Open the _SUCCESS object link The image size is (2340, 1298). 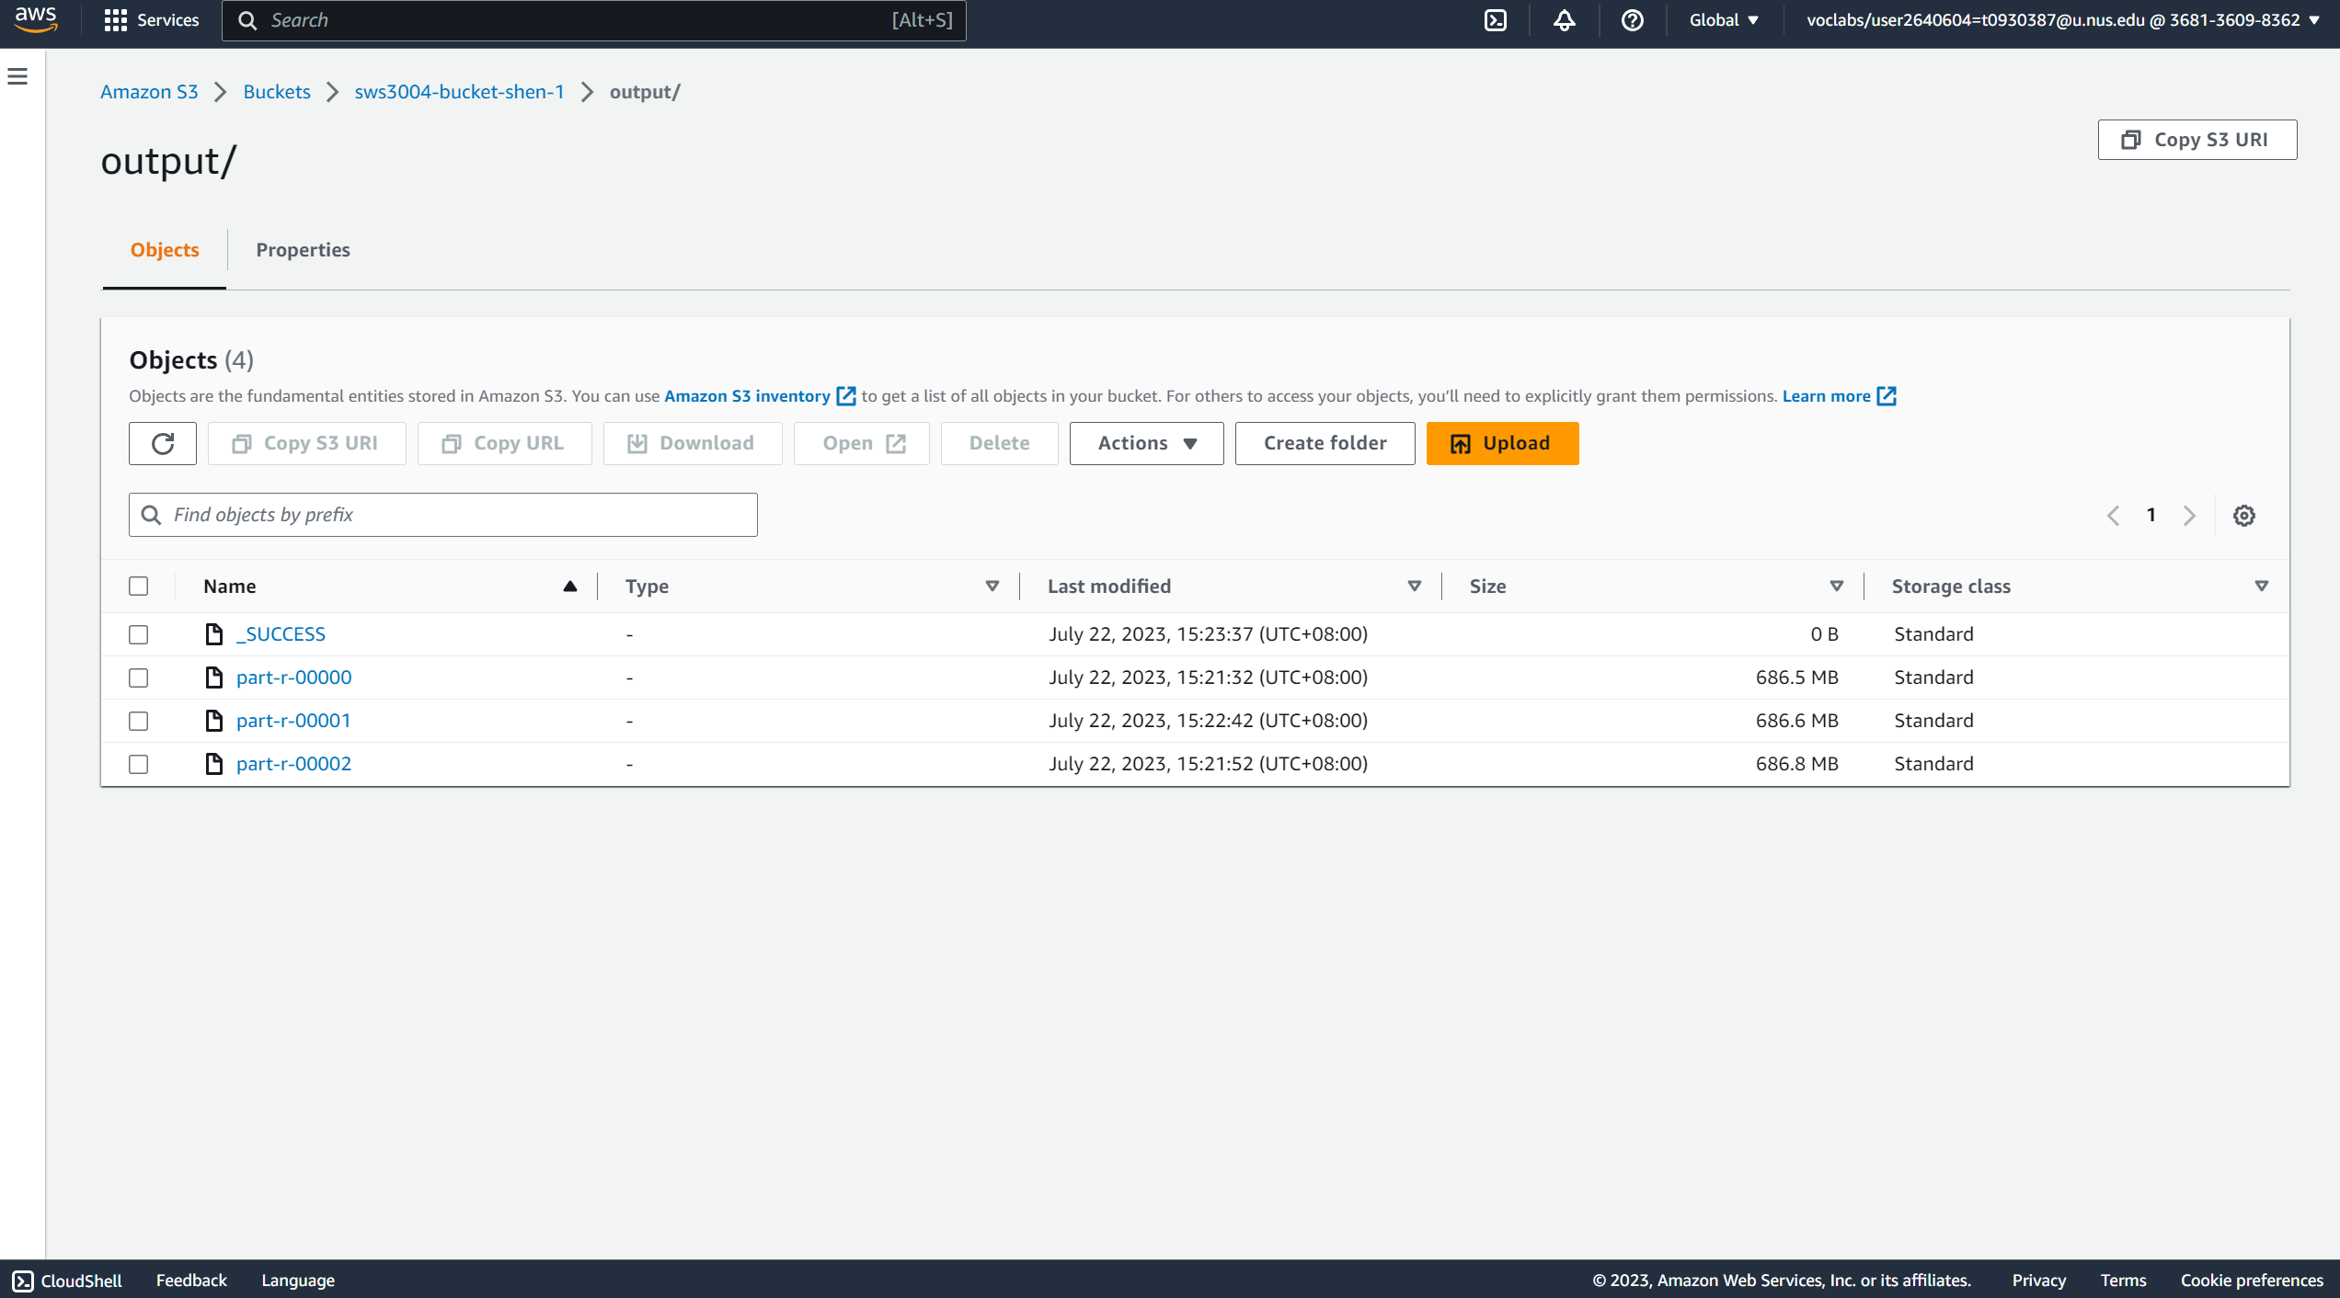click(x=281, y=634)
